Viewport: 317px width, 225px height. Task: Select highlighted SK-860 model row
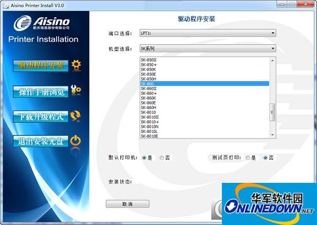point(204,84)
